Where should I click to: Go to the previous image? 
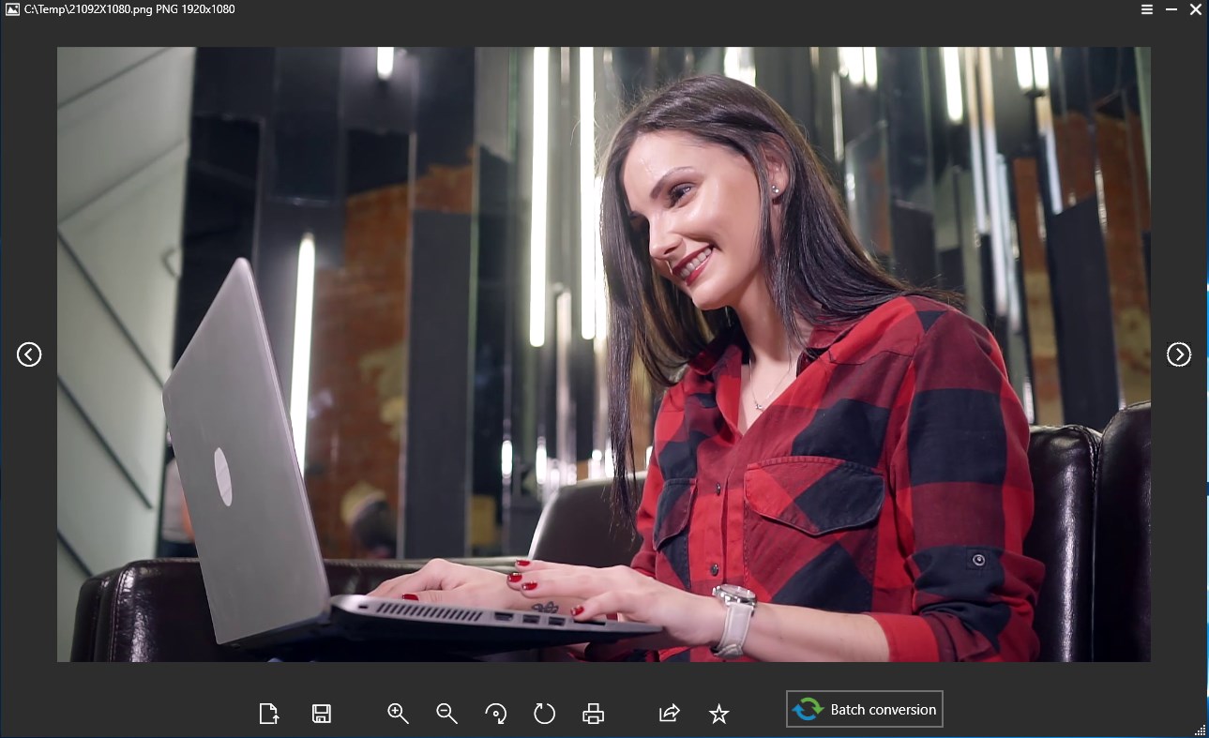point(29,354)
